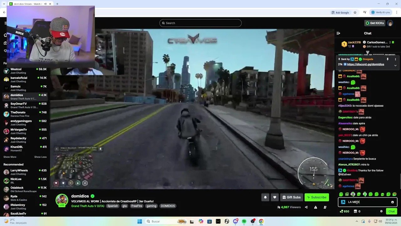Select the DOMIDIOS tag
The width and height of the screenshot is (401, 226).
click(x=168, y=206)
